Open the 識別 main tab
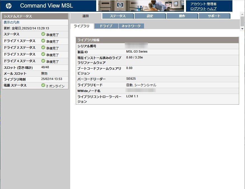The image size is (245, 189). [x=86, y=16]
